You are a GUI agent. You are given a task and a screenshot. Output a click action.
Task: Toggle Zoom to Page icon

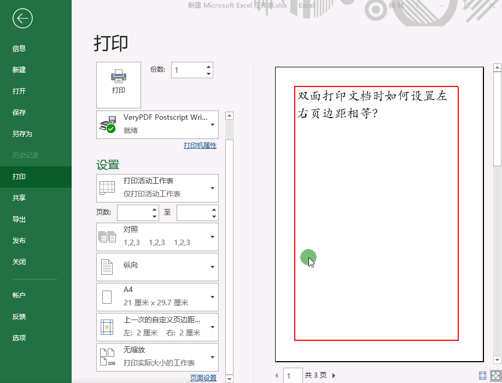[x=495, y=375]
